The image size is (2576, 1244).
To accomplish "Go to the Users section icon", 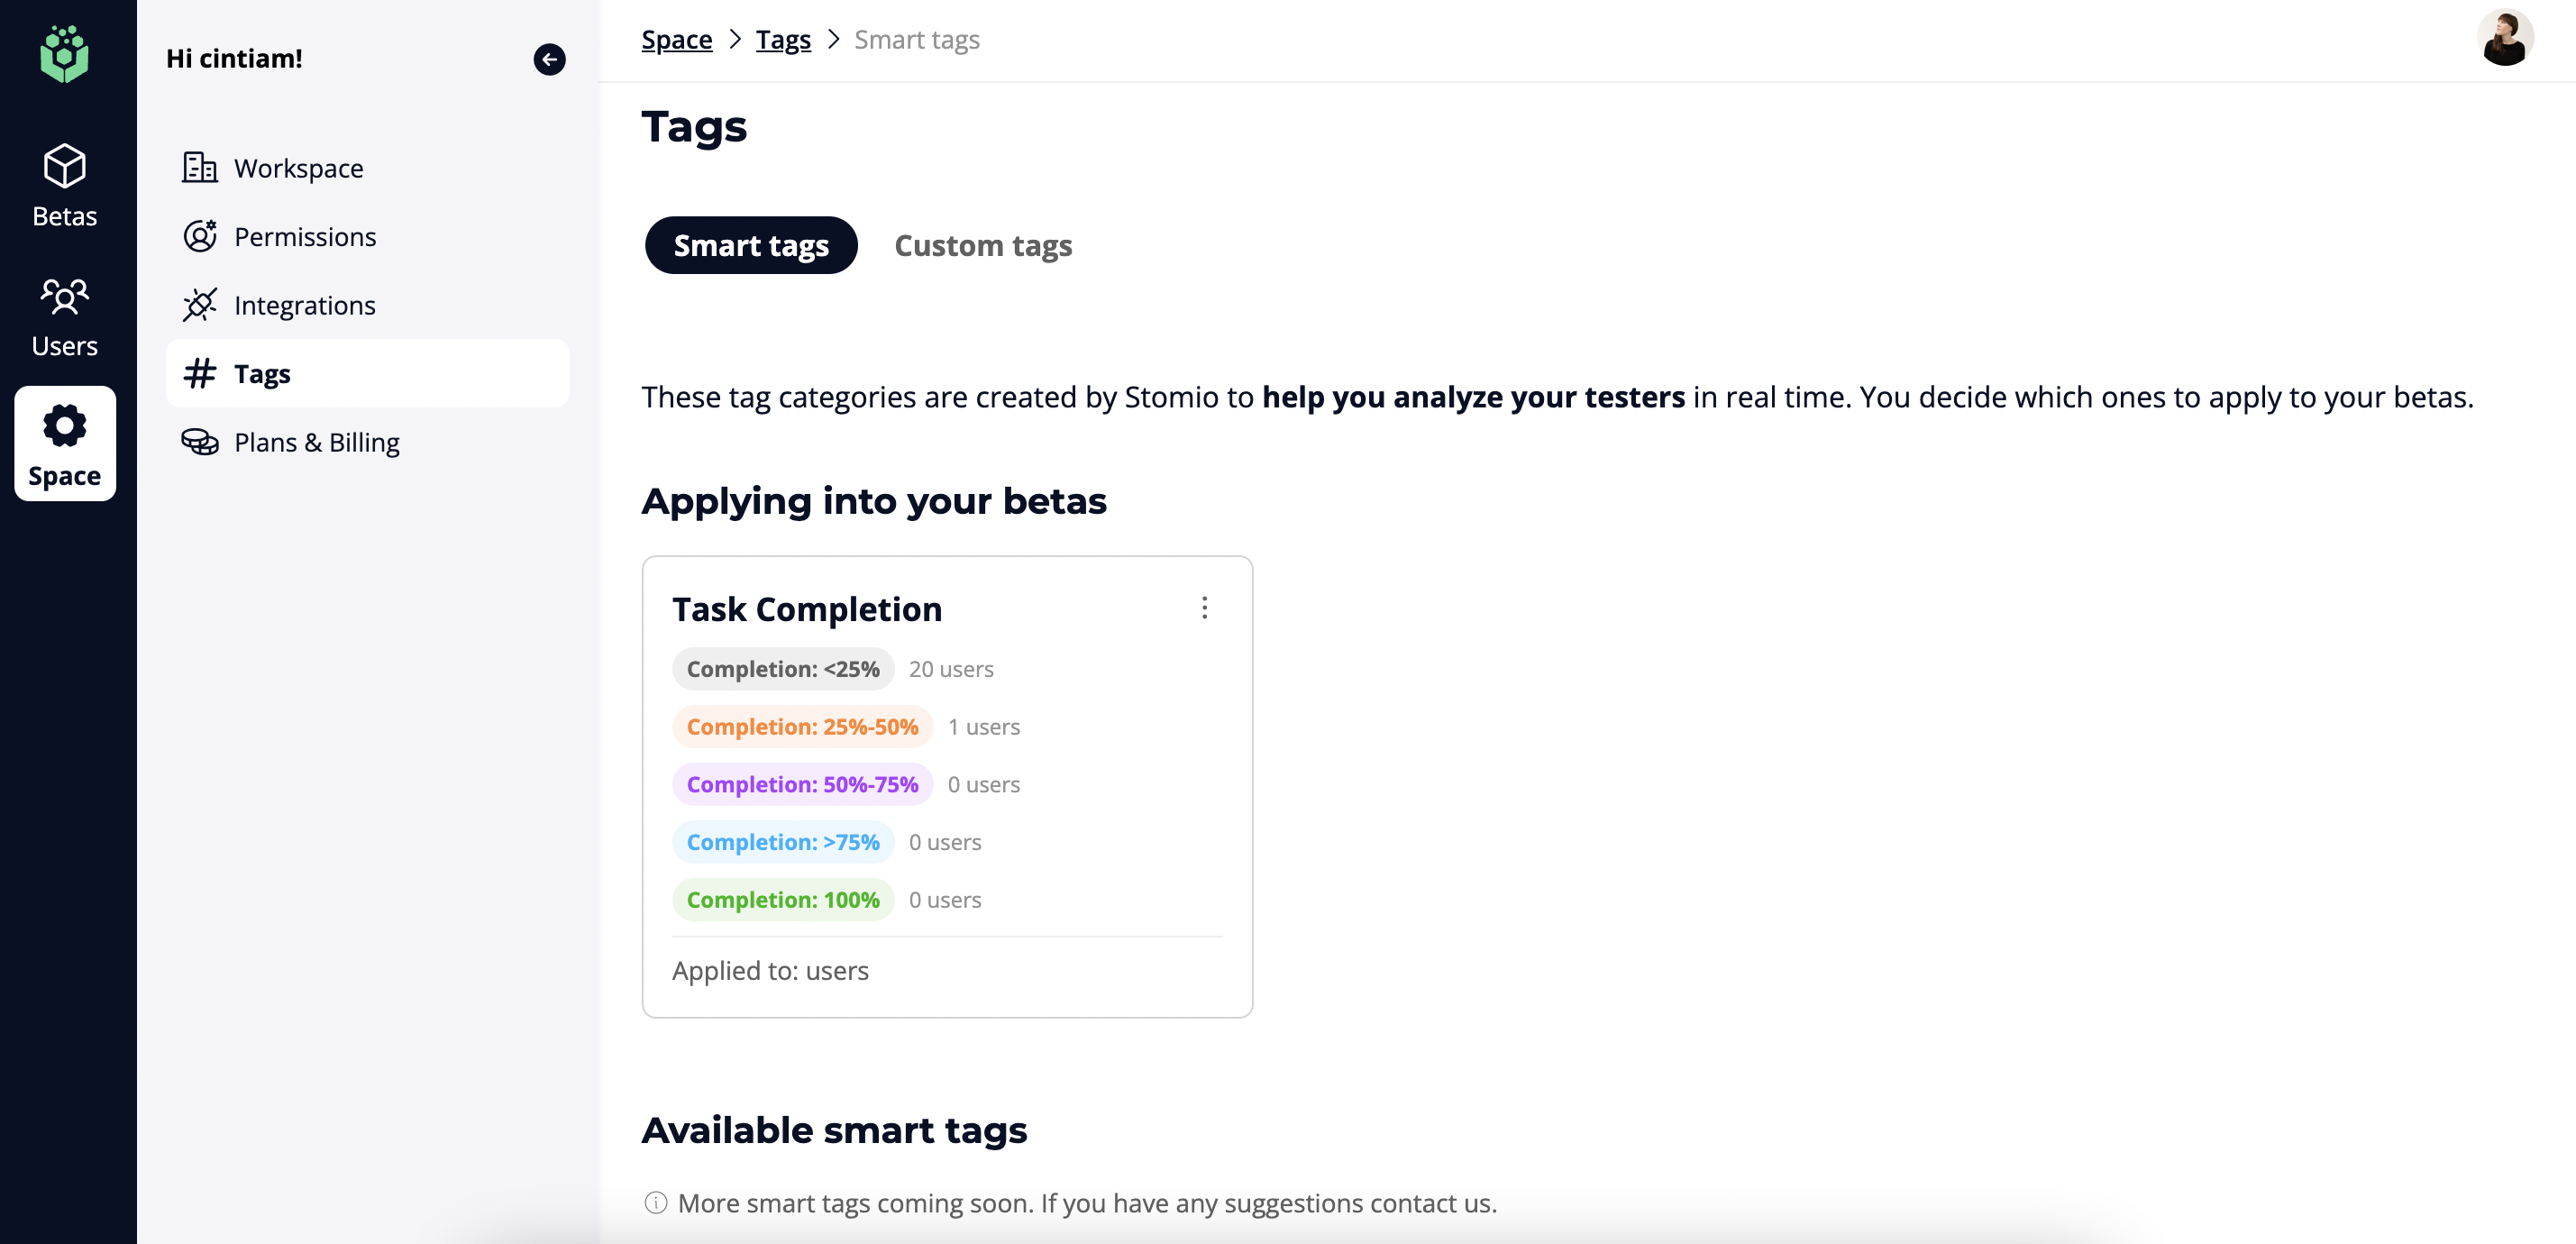I will tap(64, 296).
